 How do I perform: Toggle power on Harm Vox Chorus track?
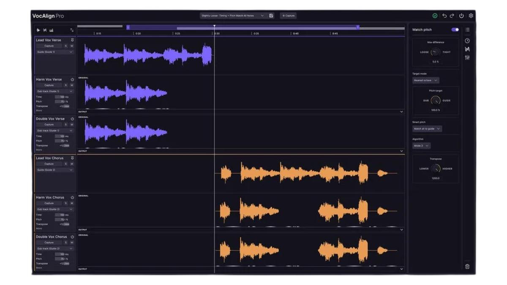click(72, 197)
